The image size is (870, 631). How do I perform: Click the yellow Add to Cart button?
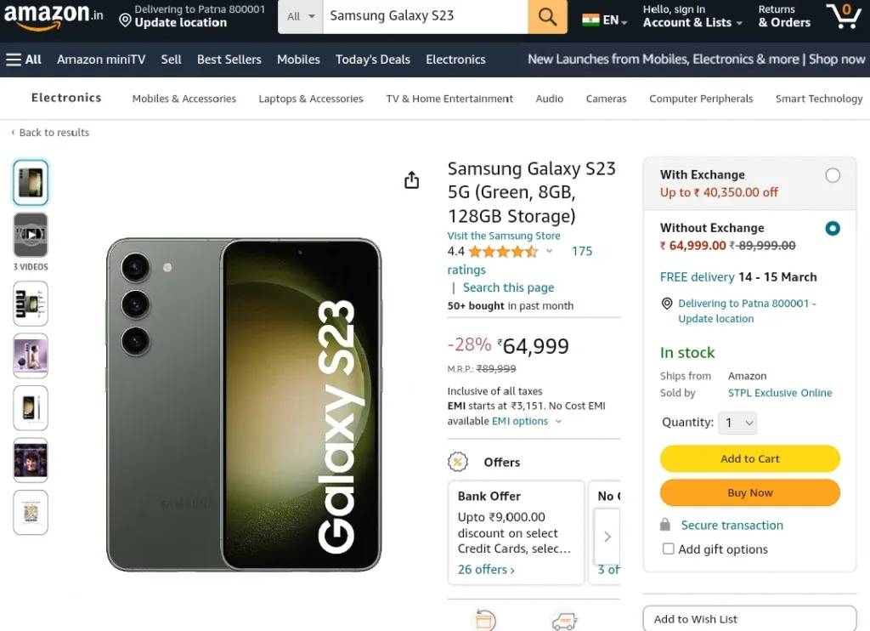tap(749, 459)
